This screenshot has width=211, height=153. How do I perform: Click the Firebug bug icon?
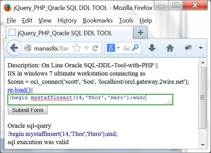pos(188,48)
